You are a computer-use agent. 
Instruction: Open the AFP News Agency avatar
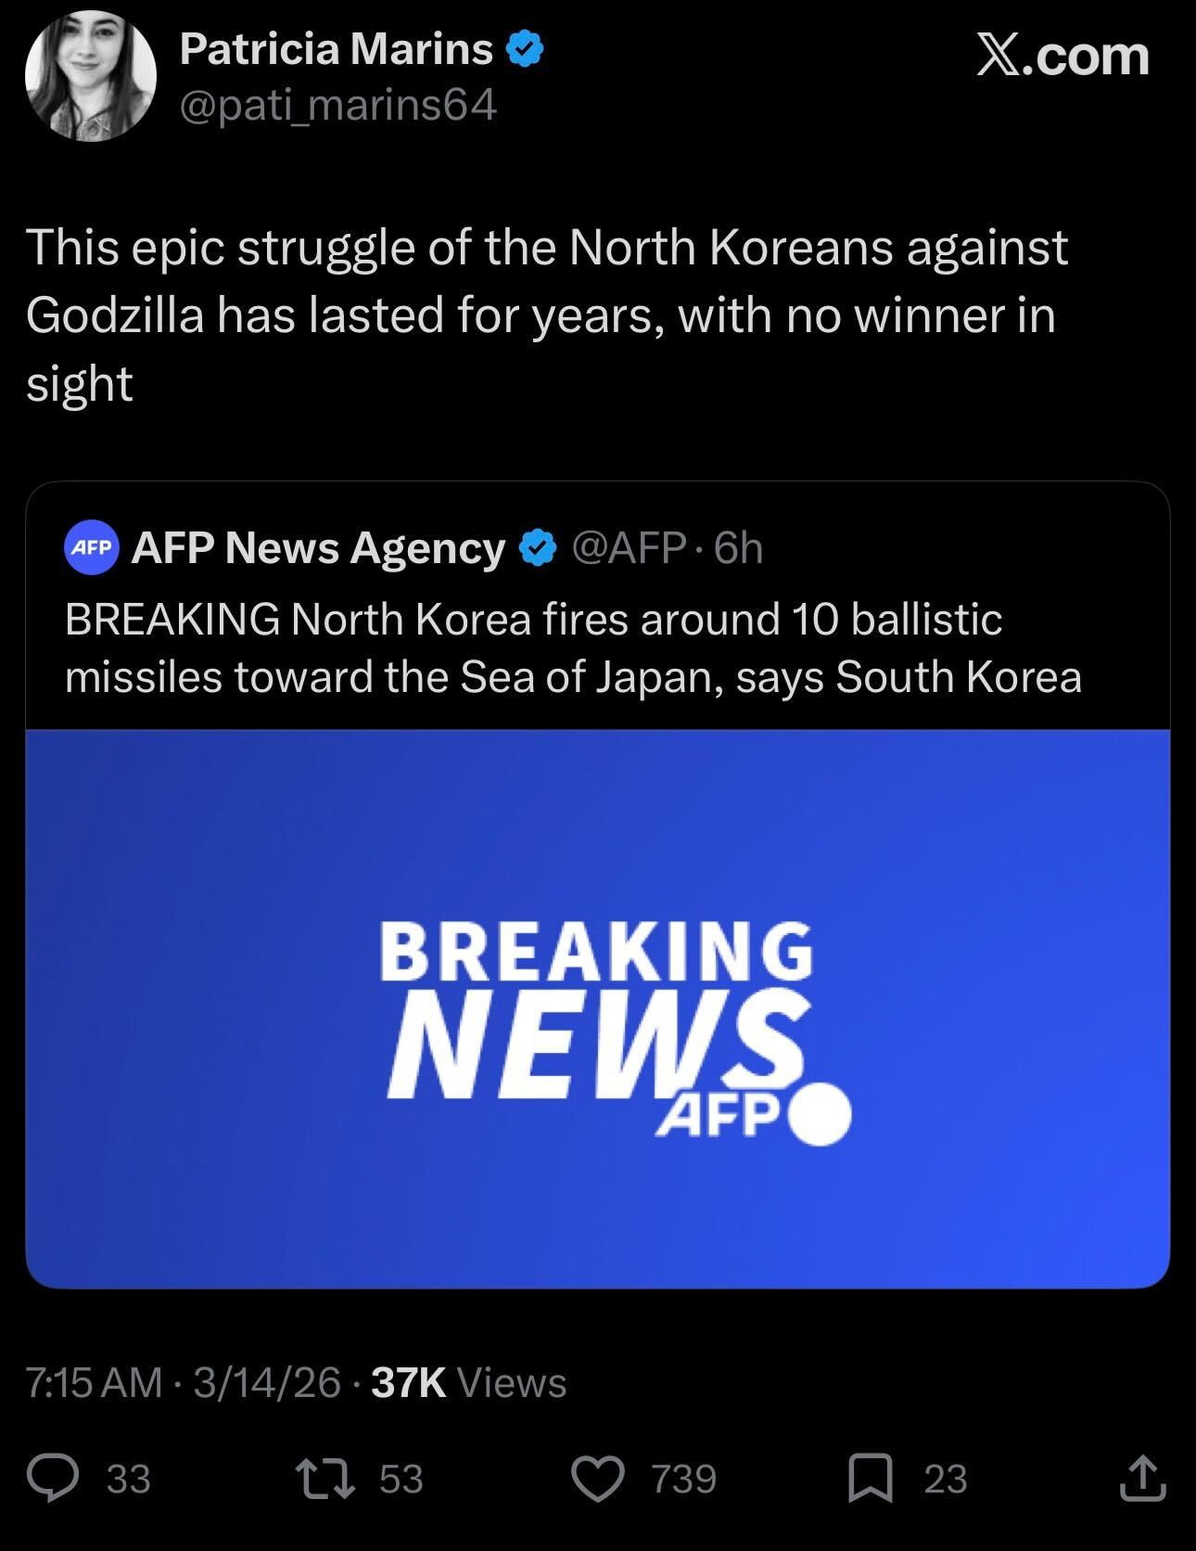click(91, 547)
